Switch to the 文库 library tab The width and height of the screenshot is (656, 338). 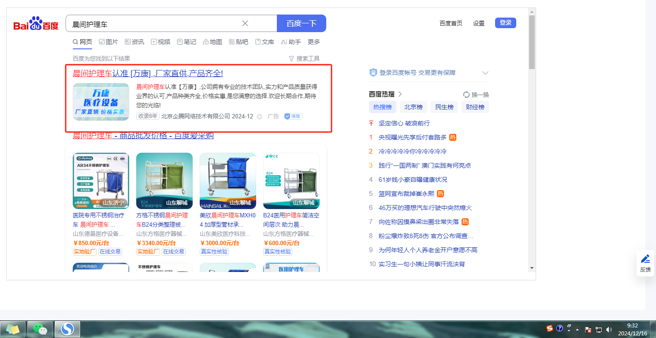pos(265,42)
